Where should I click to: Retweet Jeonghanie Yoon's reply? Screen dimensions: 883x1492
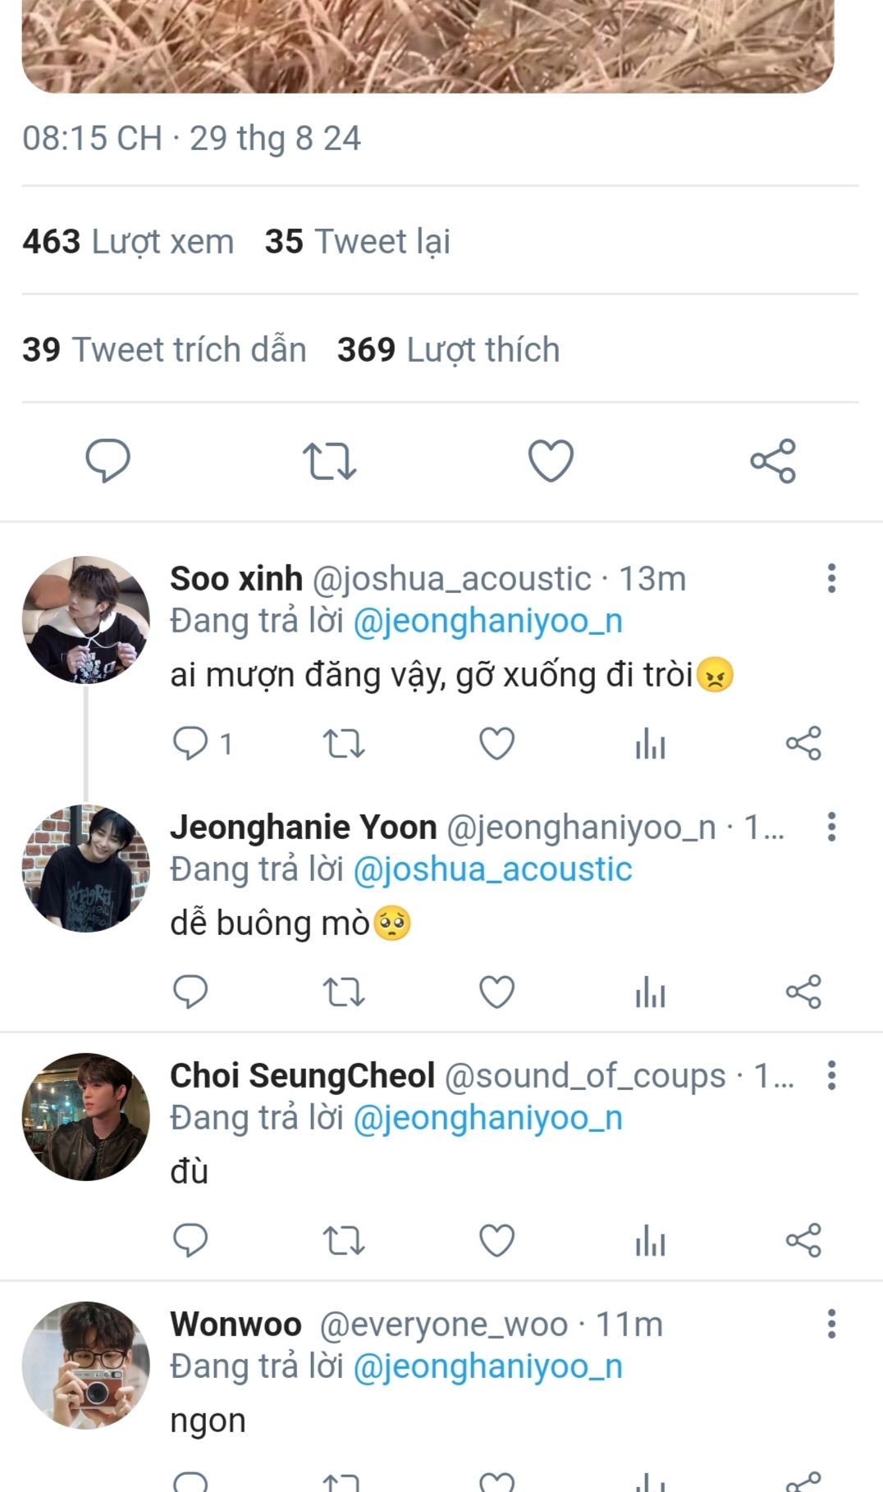pyautogui.click(x=344, y=992)
